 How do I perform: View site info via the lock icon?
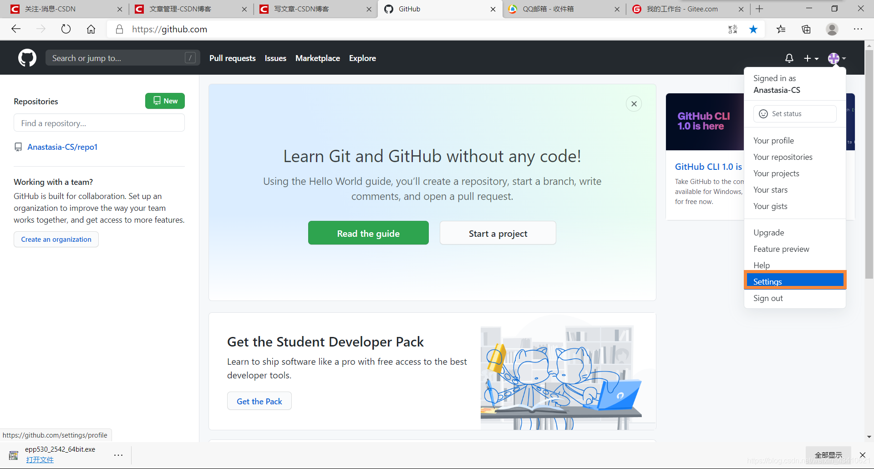click(x=119, y=29)
